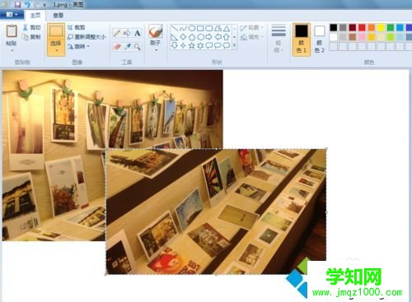
Task: Select the Oval shape
Action: pyautogui.click(x=192, y=28)
